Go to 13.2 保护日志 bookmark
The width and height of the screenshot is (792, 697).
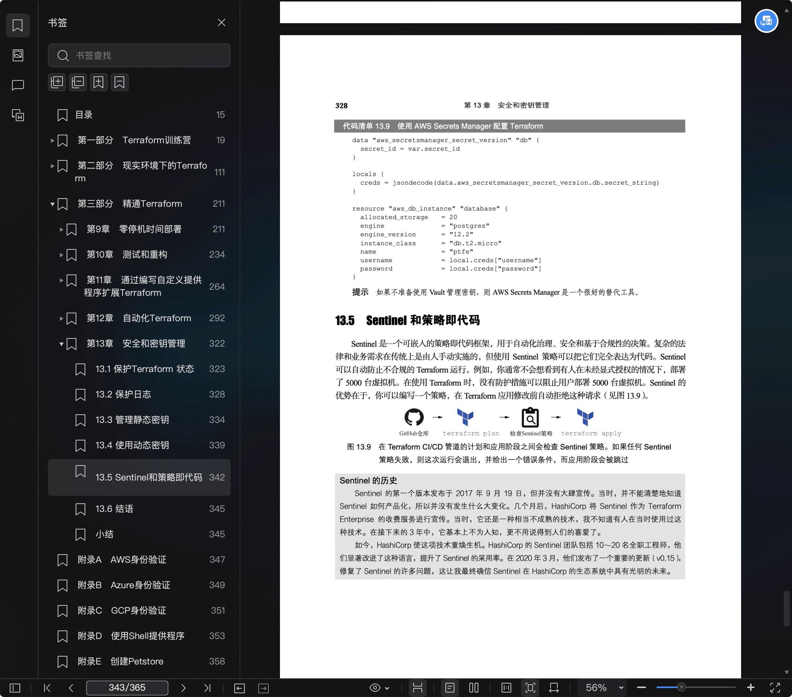[139, 394]
